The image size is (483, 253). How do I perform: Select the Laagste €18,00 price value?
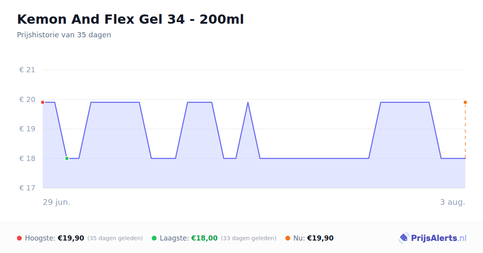tap(204, 238)
